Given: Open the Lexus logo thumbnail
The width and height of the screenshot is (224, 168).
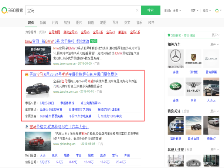Looking at the screenshot, I should (211, 59).
